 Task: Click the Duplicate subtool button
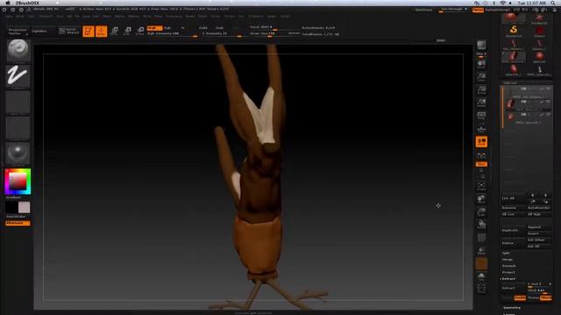[514, 230]
